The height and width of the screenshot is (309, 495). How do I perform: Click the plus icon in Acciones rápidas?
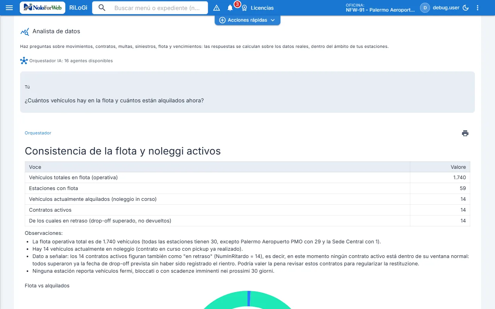click(222, 20)
